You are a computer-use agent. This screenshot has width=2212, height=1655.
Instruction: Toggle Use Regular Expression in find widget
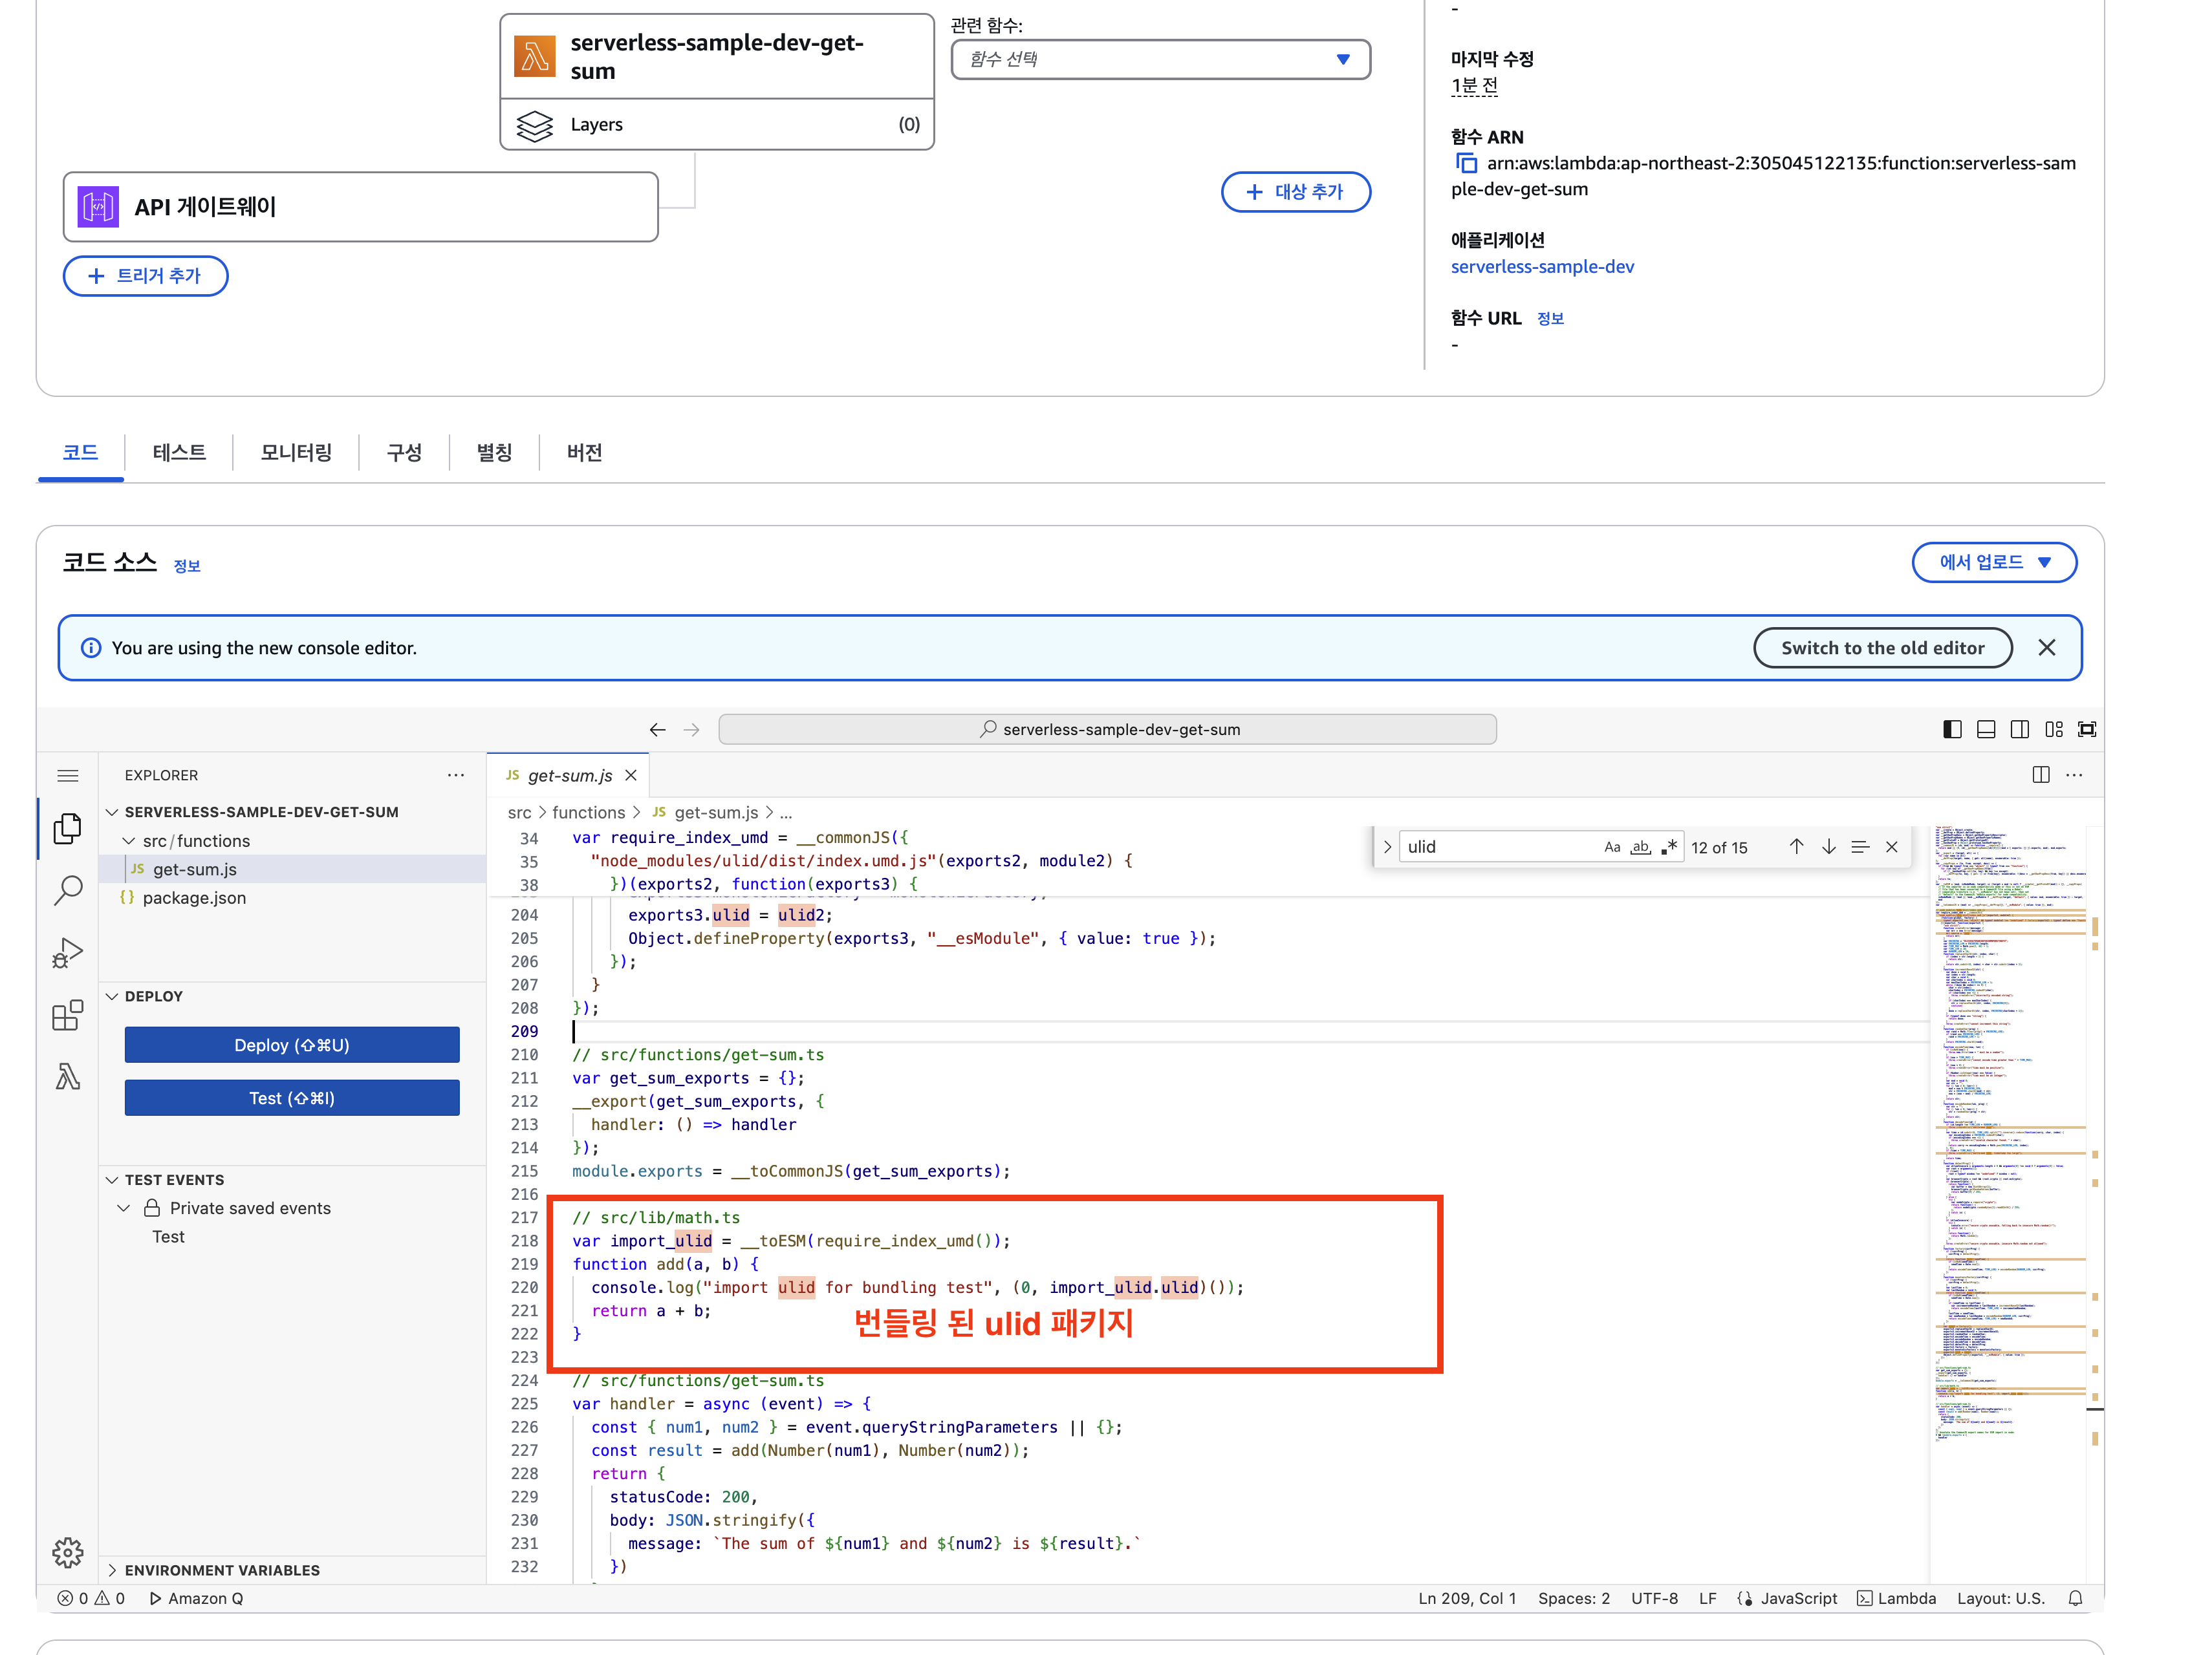click(x=1669, y=846)
